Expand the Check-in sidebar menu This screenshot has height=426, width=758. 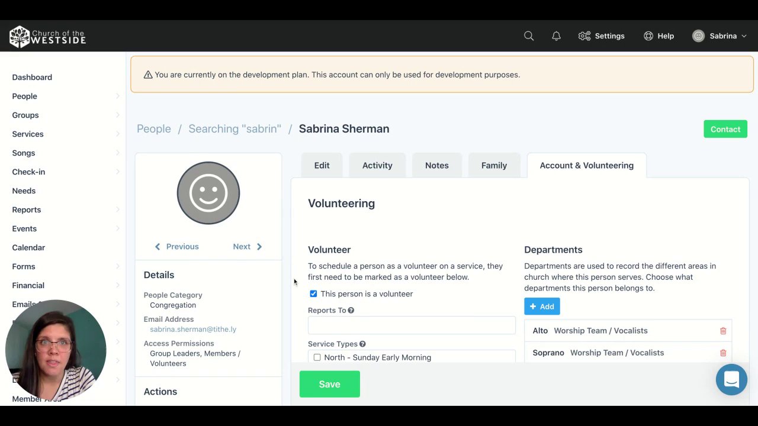117,172
